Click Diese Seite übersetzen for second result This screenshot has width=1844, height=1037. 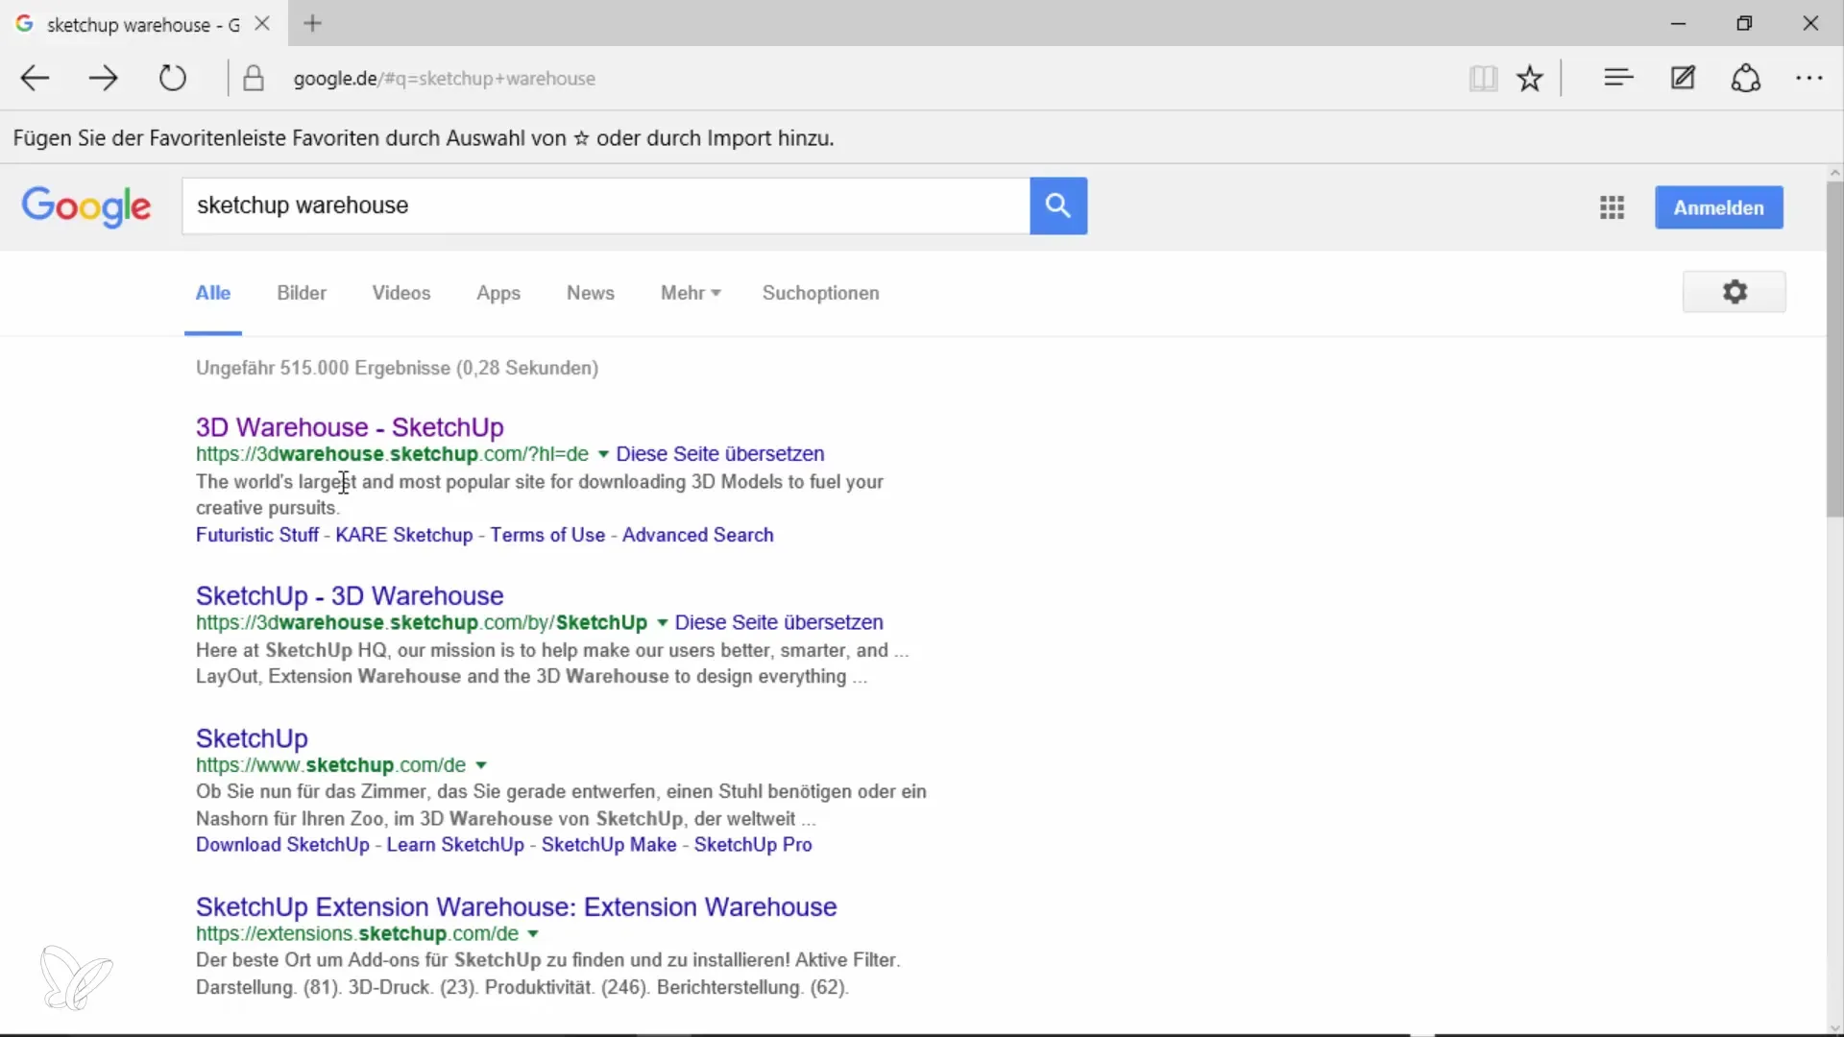(779, 623)
